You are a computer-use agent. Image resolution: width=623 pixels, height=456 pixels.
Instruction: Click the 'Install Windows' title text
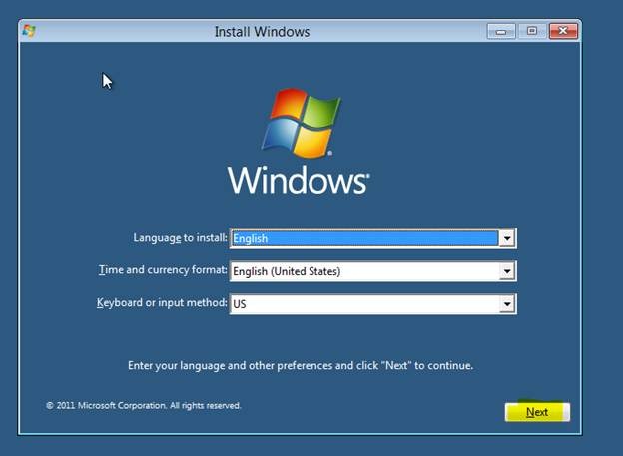pyautogui.click(x=262, y=31)
